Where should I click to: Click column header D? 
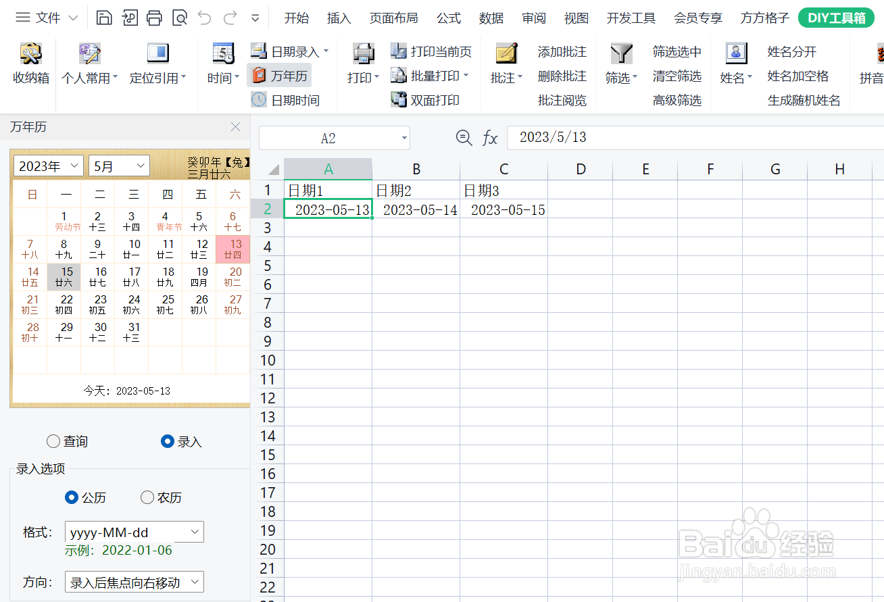click(581, 169)
